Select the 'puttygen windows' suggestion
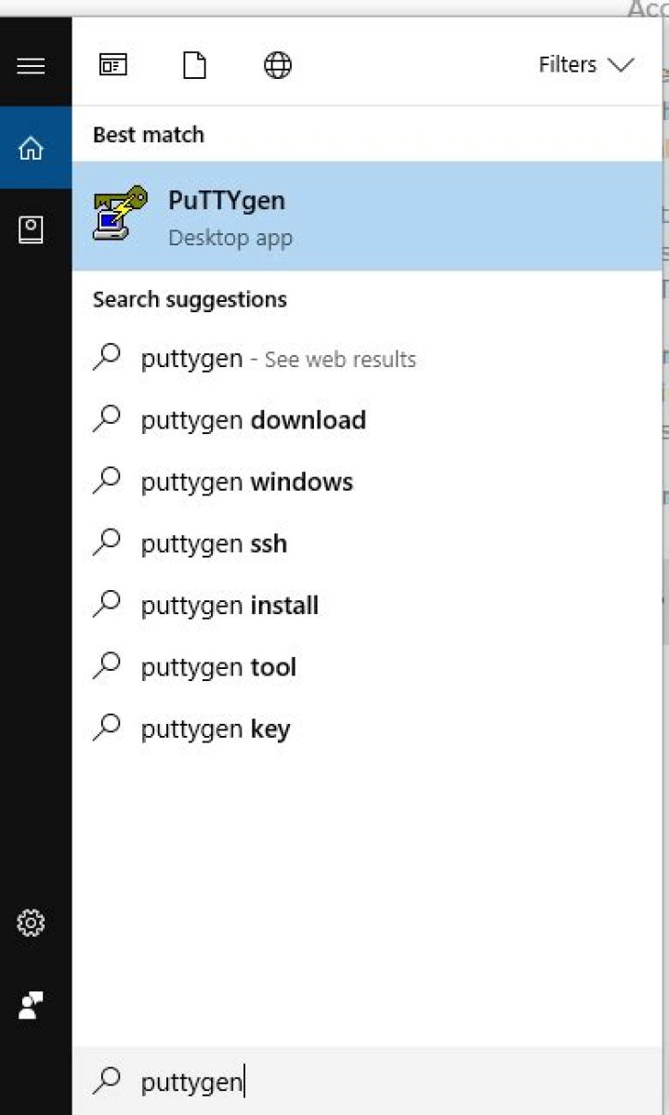This screenshot has width=669, height=1115. tap(367, 482)
